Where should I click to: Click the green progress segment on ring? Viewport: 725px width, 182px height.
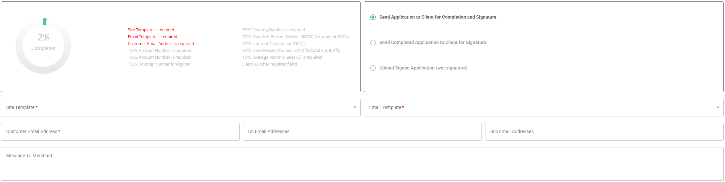point(45,22)
